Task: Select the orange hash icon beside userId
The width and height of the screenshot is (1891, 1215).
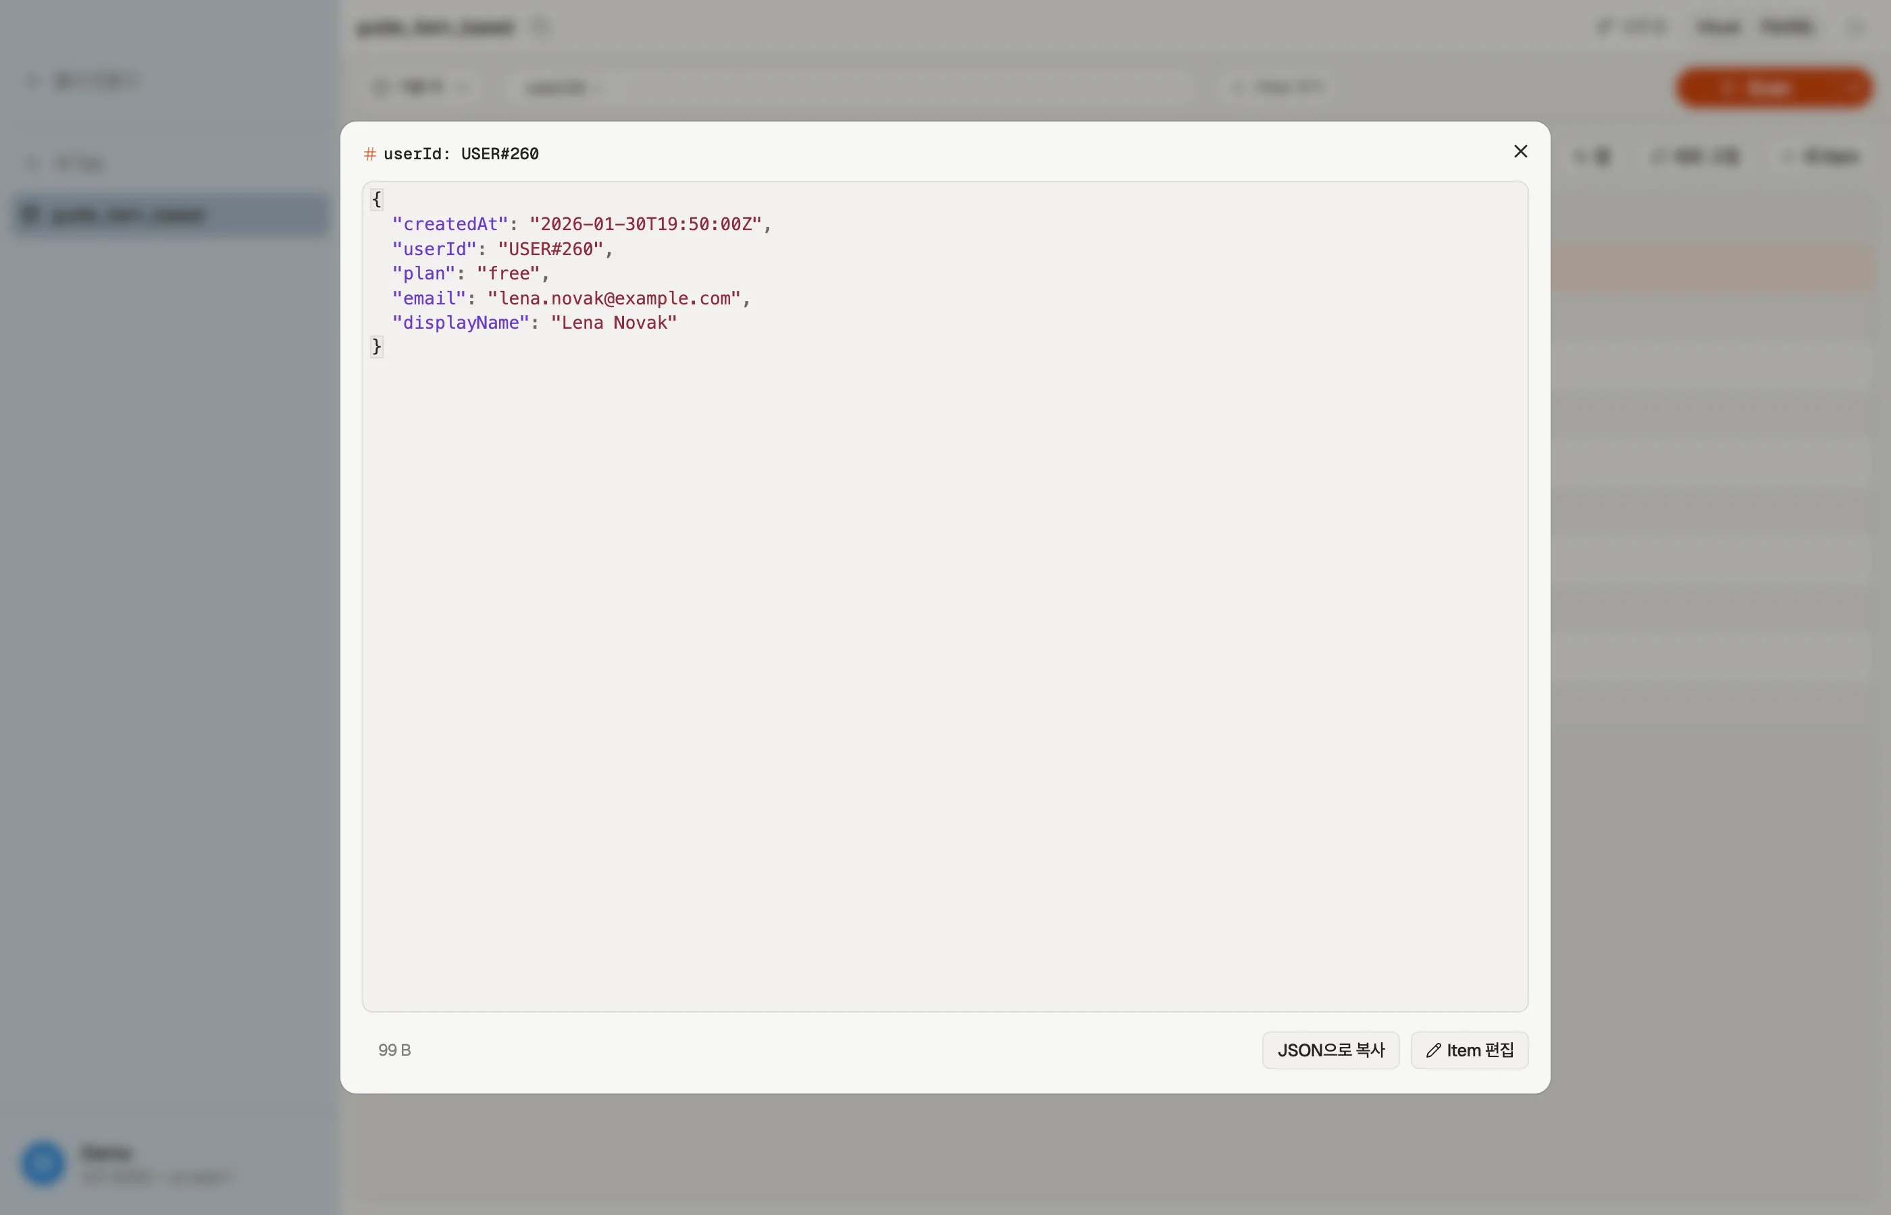Action: [369, 154]
